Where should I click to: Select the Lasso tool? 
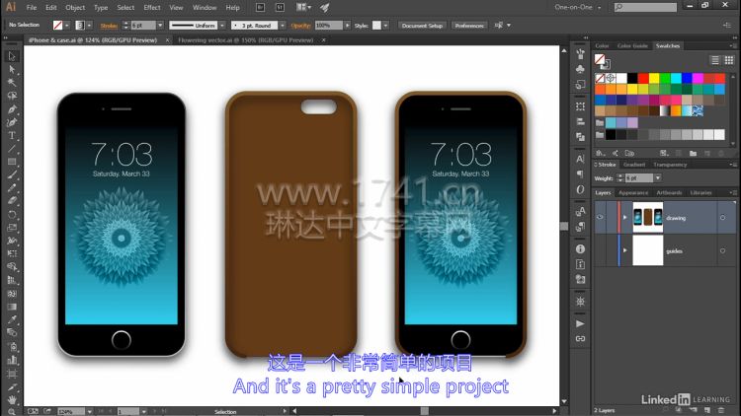[x=12, y=96]
